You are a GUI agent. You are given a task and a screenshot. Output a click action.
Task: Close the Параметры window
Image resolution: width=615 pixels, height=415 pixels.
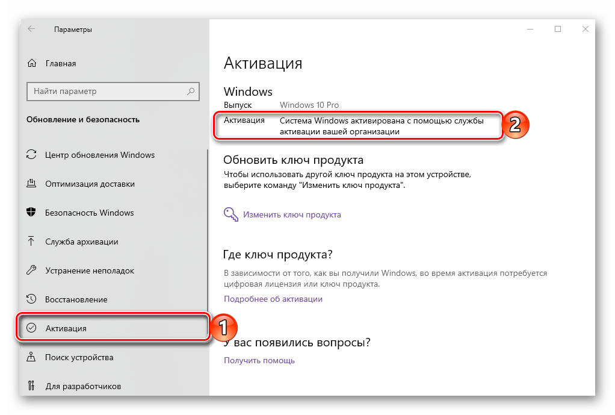tap(585, 29)
